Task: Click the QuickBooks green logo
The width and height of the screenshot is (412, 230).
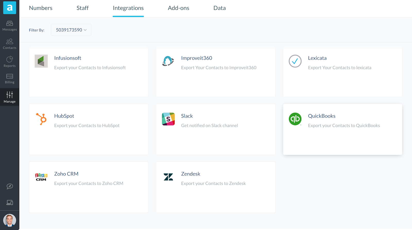Action: click(295, 119)
